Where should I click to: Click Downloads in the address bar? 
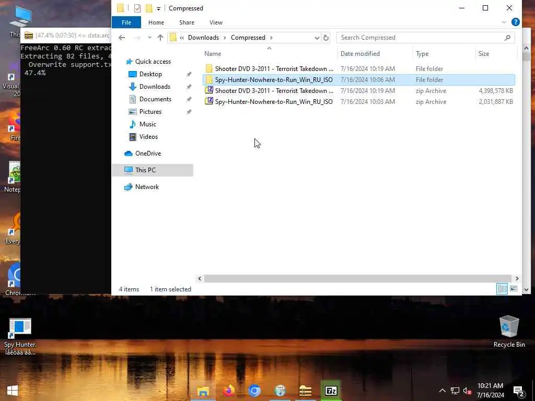(203, 38)
